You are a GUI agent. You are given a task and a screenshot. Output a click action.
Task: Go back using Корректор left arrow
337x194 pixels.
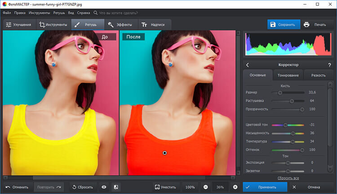[247, 65]
